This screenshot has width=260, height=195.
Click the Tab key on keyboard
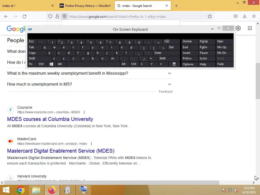tap(34, 47)
